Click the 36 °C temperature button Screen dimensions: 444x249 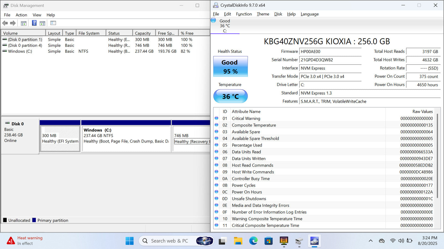230,96
